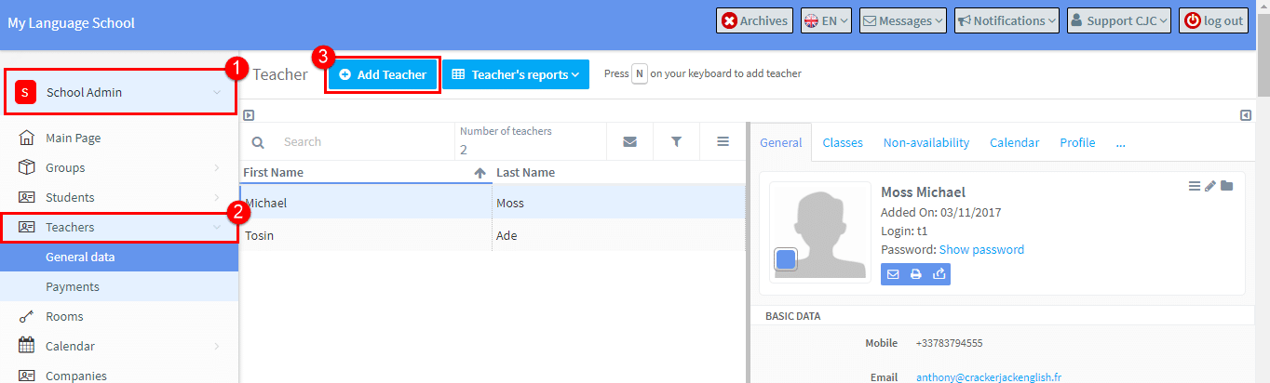Pick the blue teacher color swatch
Viewport: 1270px width, 383px height.
(786, 259)
